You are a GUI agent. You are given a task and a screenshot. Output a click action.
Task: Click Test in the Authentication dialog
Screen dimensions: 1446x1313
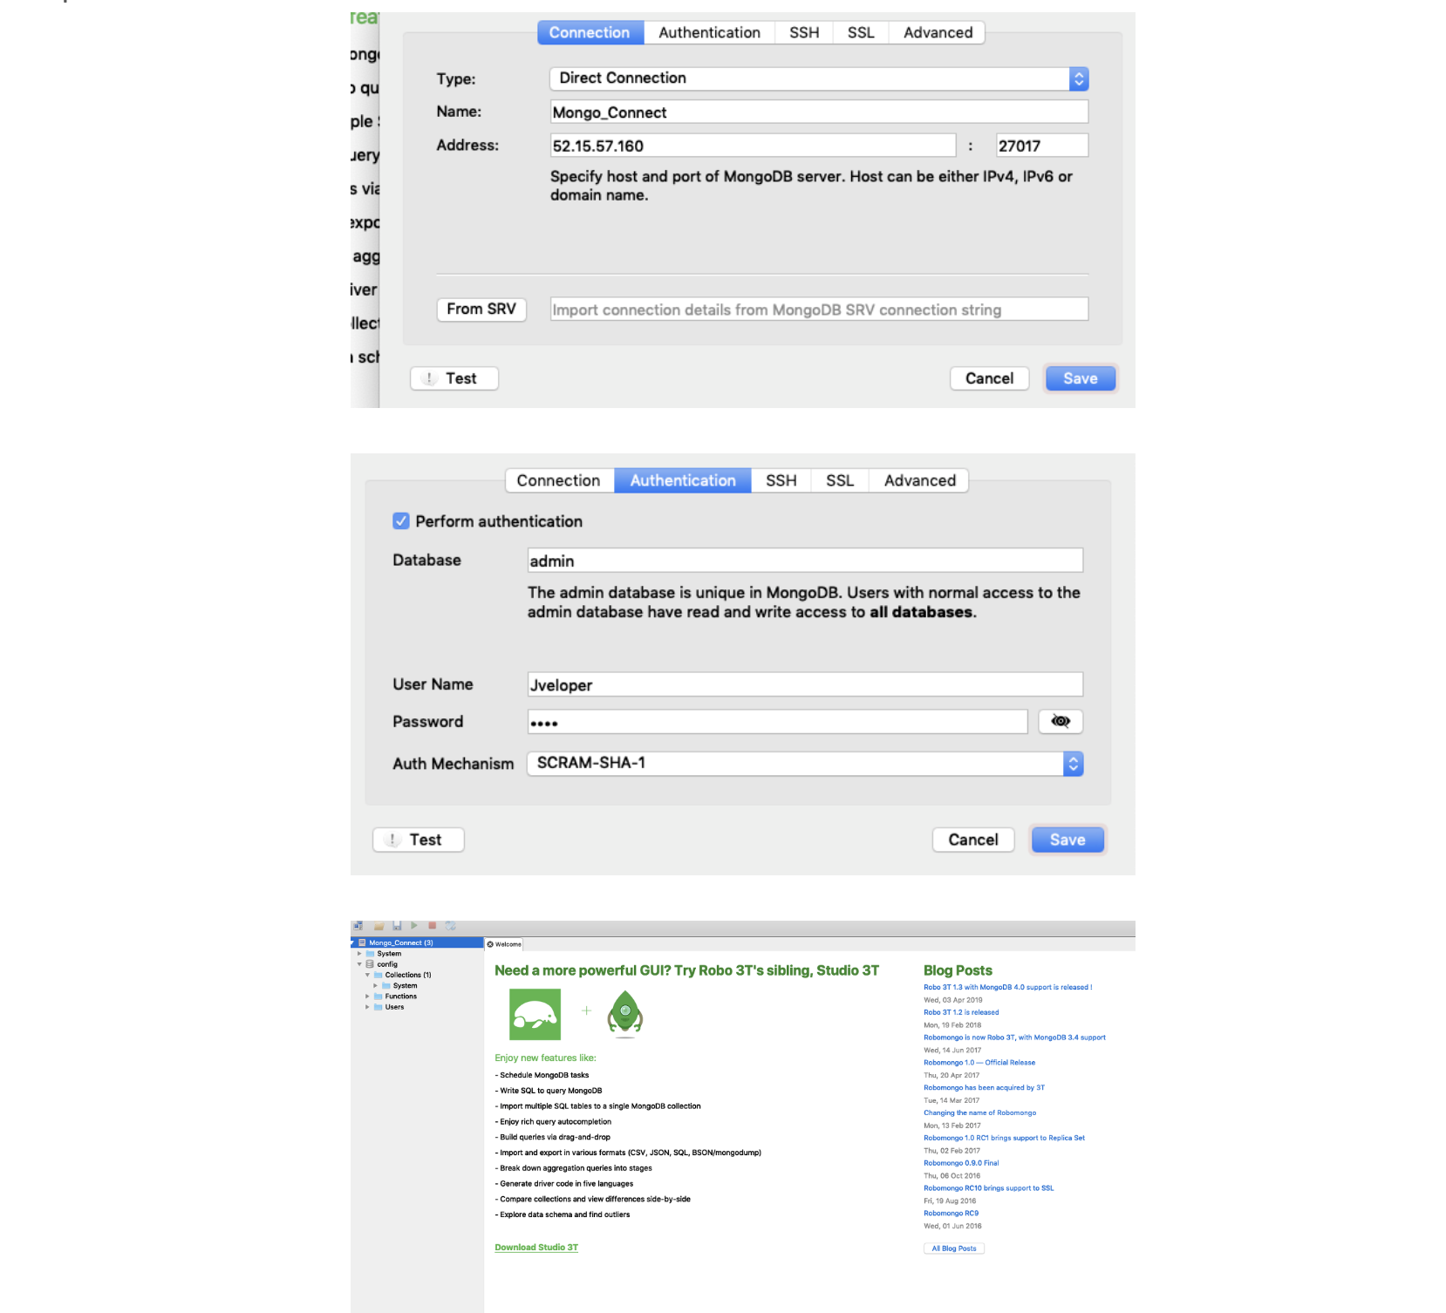pos(419,840)
